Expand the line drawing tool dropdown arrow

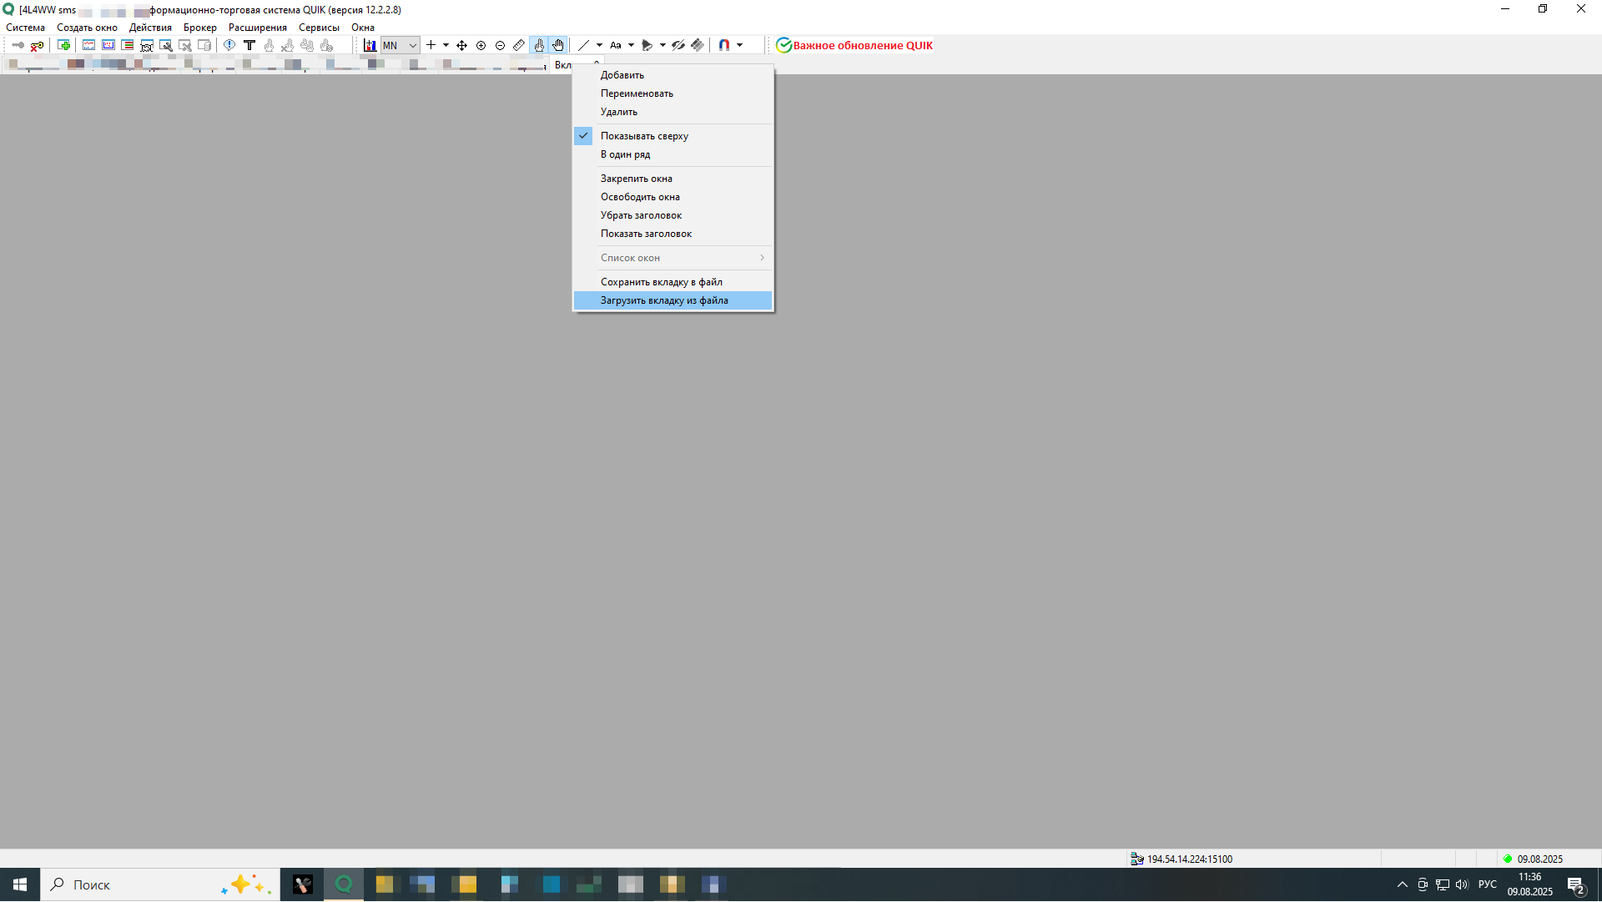599,46
